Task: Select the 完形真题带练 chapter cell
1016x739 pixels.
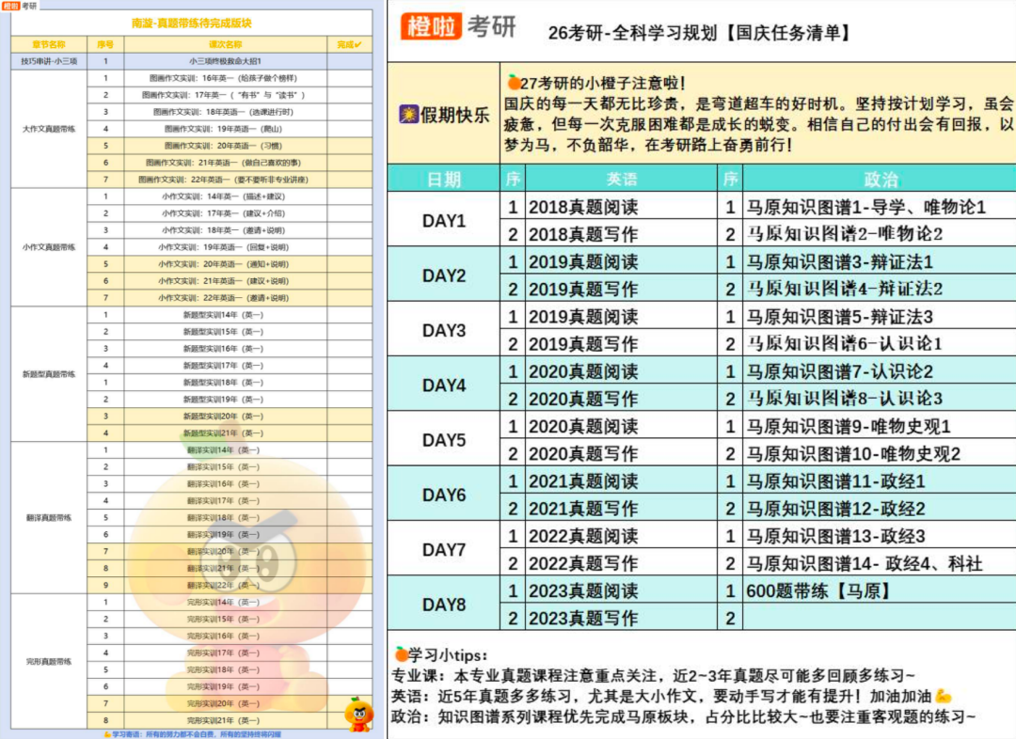Action: [x=49, y=661]
